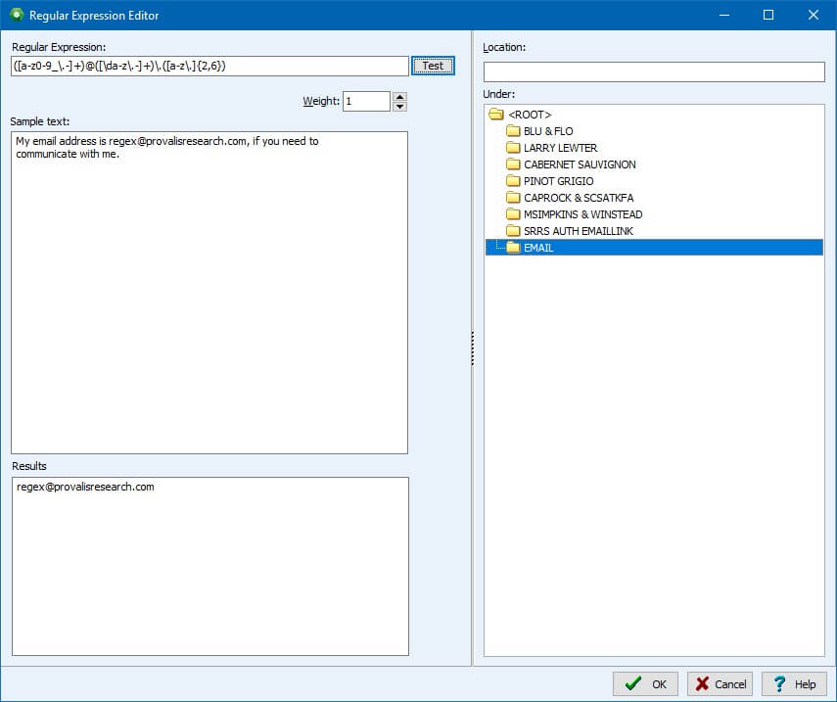This screenshot has height=702, width=837.
Task: Click in the Sample text area
Action: tap(209, 292)
